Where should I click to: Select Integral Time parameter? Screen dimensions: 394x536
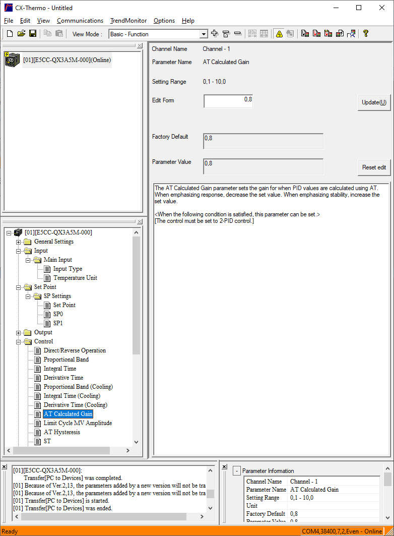click(x=60, y=369)
